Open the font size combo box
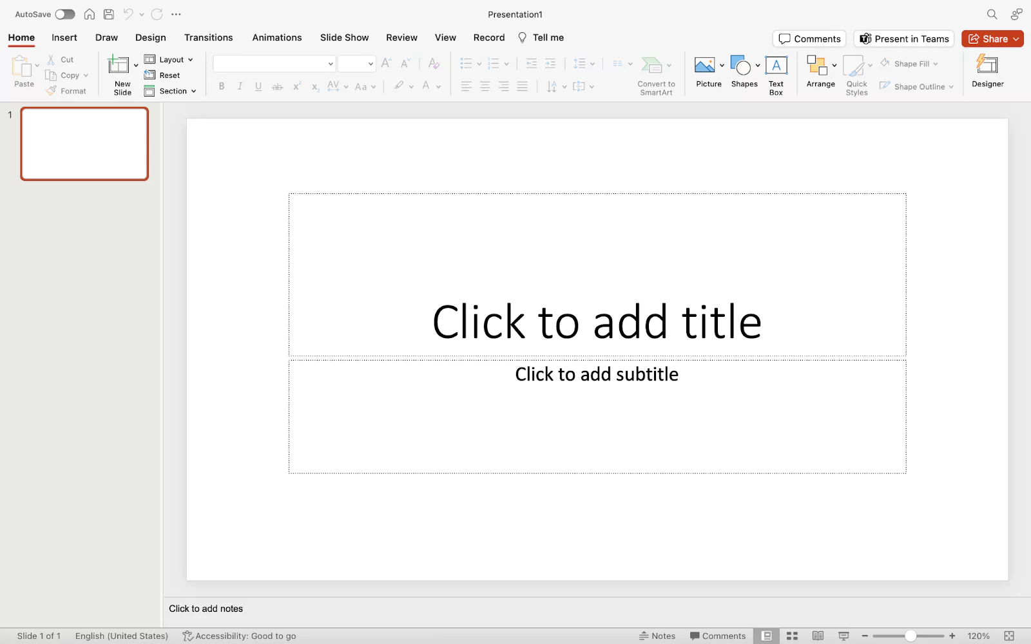This screenshot has width=1031, height=644. 357,64
